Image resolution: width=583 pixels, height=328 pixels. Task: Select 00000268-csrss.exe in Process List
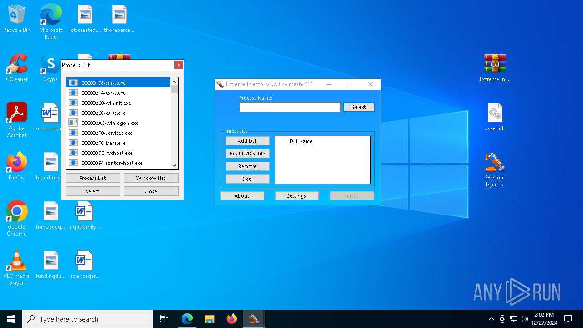[x=118, y=113]
